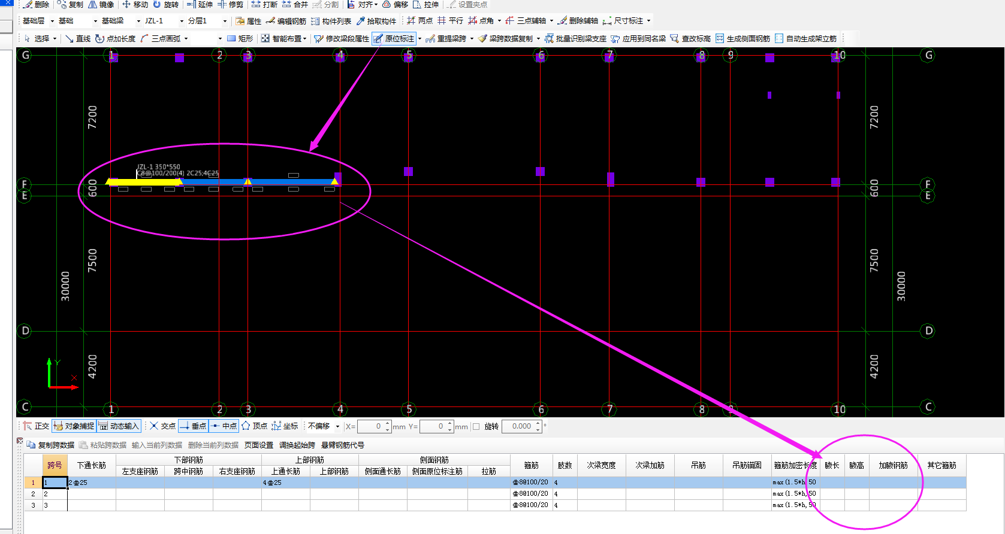The image size is (1005, 534).
Task: Click the 跨号 column header
Action: 55,465
